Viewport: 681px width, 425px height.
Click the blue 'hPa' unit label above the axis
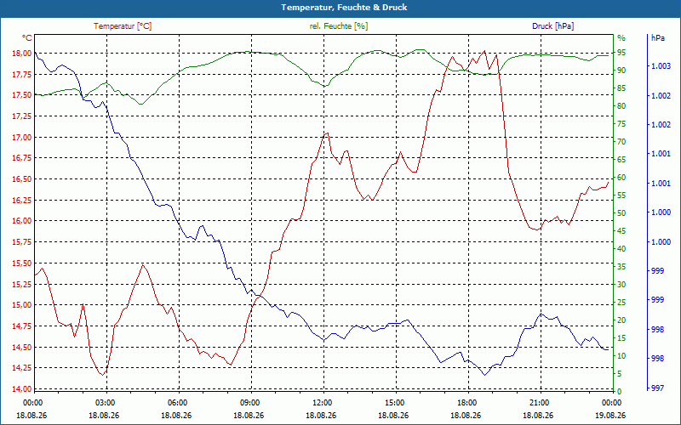coord(658,38)
